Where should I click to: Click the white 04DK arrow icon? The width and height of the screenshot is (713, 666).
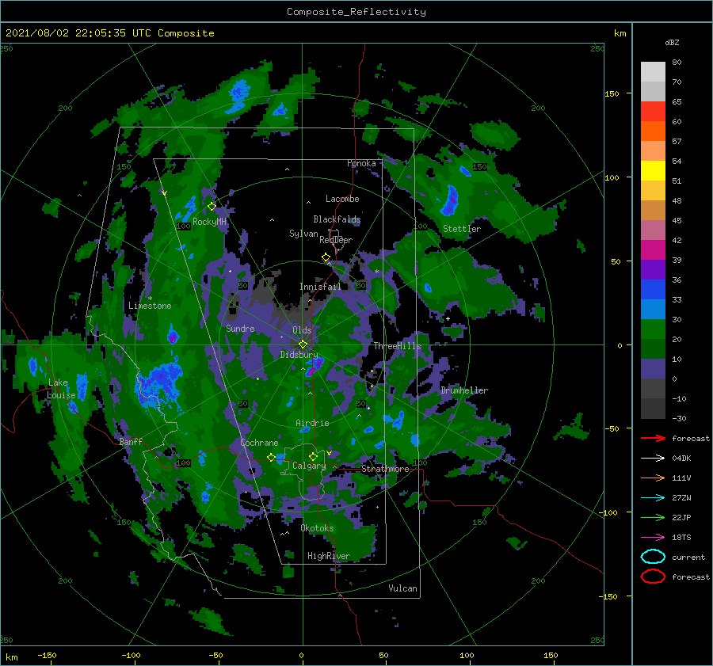click(x=653, y=458)
